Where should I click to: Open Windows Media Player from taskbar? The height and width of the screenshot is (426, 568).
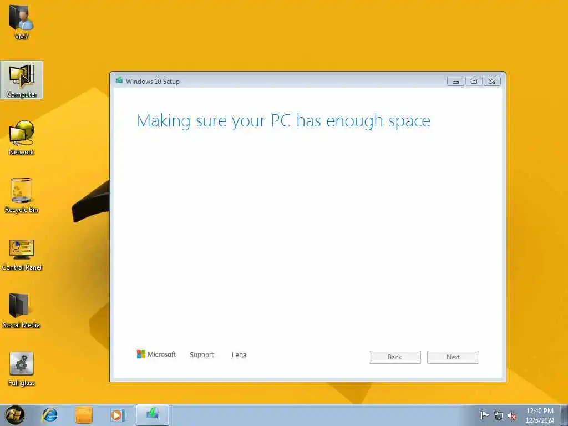[x=117, y=415]
